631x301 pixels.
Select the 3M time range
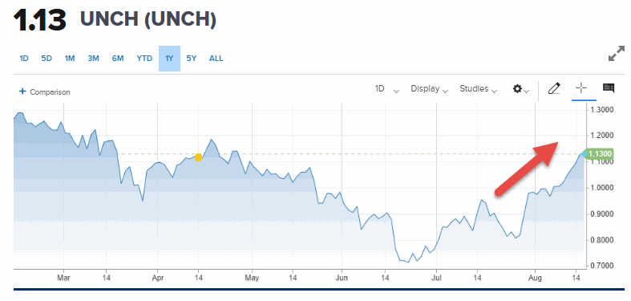point(93,59)
